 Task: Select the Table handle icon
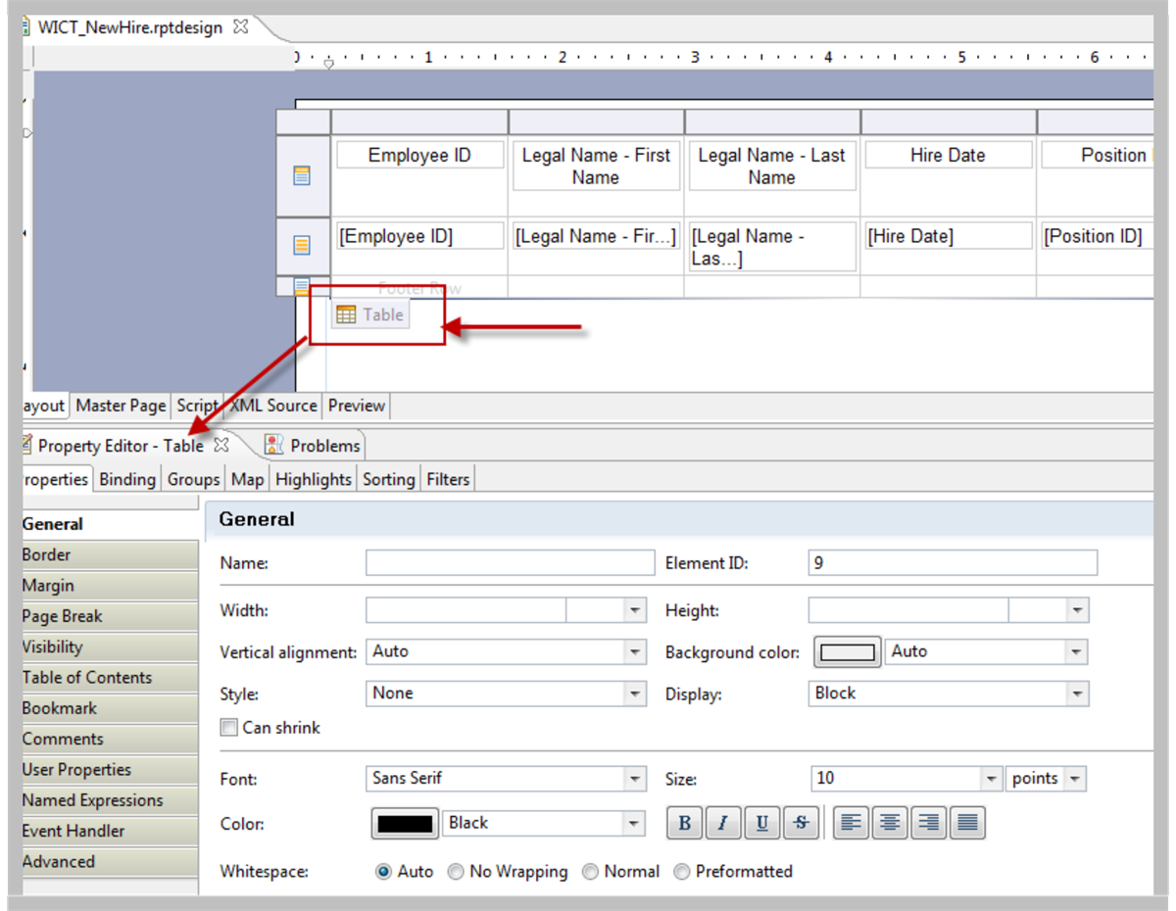click(346, 314)
